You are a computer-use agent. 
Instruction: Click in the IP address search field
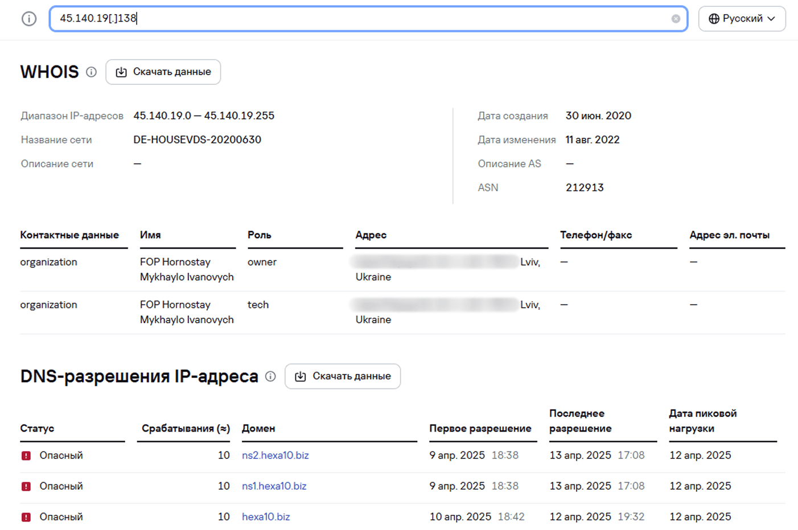364,19
